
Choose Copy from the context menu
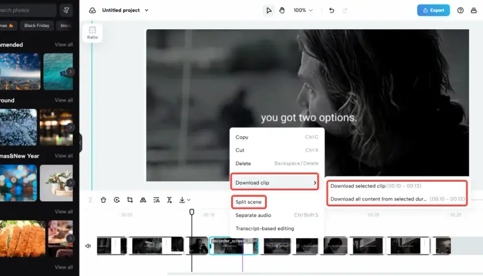(x=277, y=137)
